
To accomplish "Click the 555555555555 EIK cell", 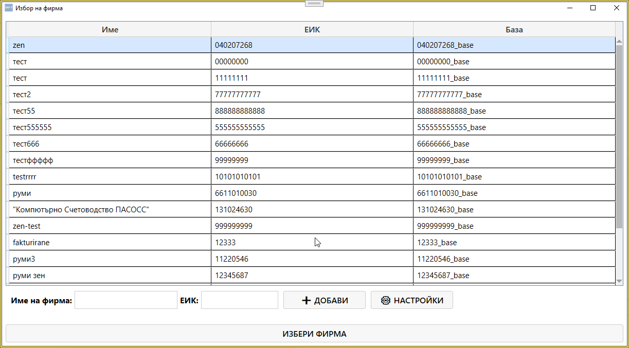I will coord(312,127).
